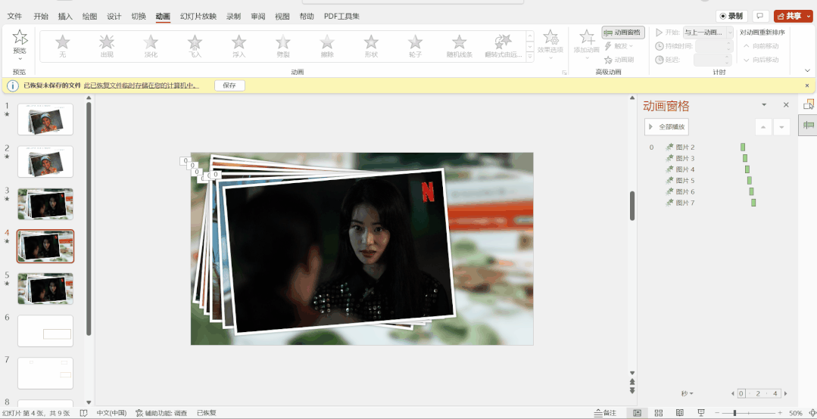Open animation group dialog launcher

[564, 73]
